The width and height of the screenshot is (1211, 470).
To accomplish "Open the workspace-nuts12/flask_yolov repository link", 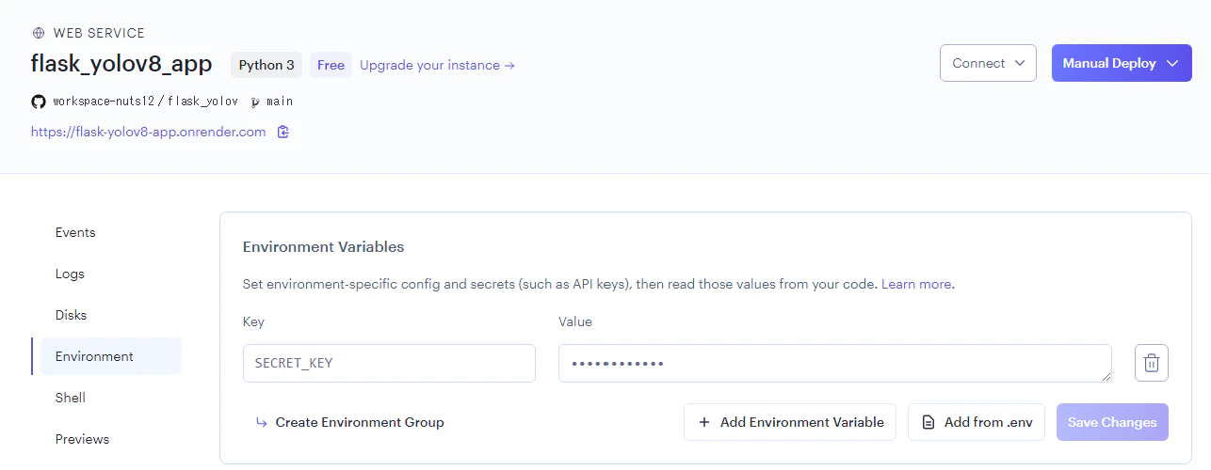I will [146, 102].
